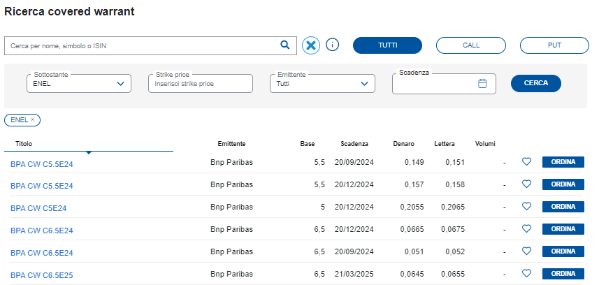606x285 pixels.
Task: Favorite the BPA CW C6.5E24 20/12/2024 row
Action: tap(526, 229)
